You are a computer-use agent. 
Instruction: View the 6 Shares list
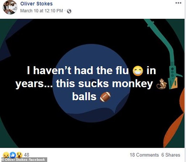click(x=170, y=155)
